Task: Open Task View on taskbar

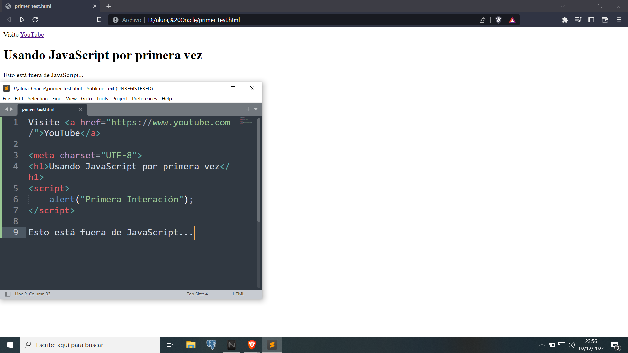Action: (170, 345)
